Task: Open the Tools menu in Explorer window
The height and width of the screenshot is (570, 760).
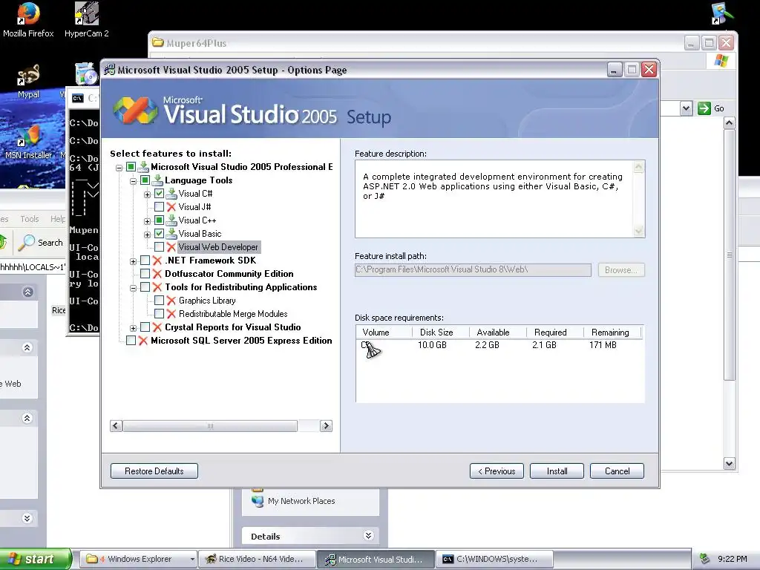Action: click(x=30, y=219)
